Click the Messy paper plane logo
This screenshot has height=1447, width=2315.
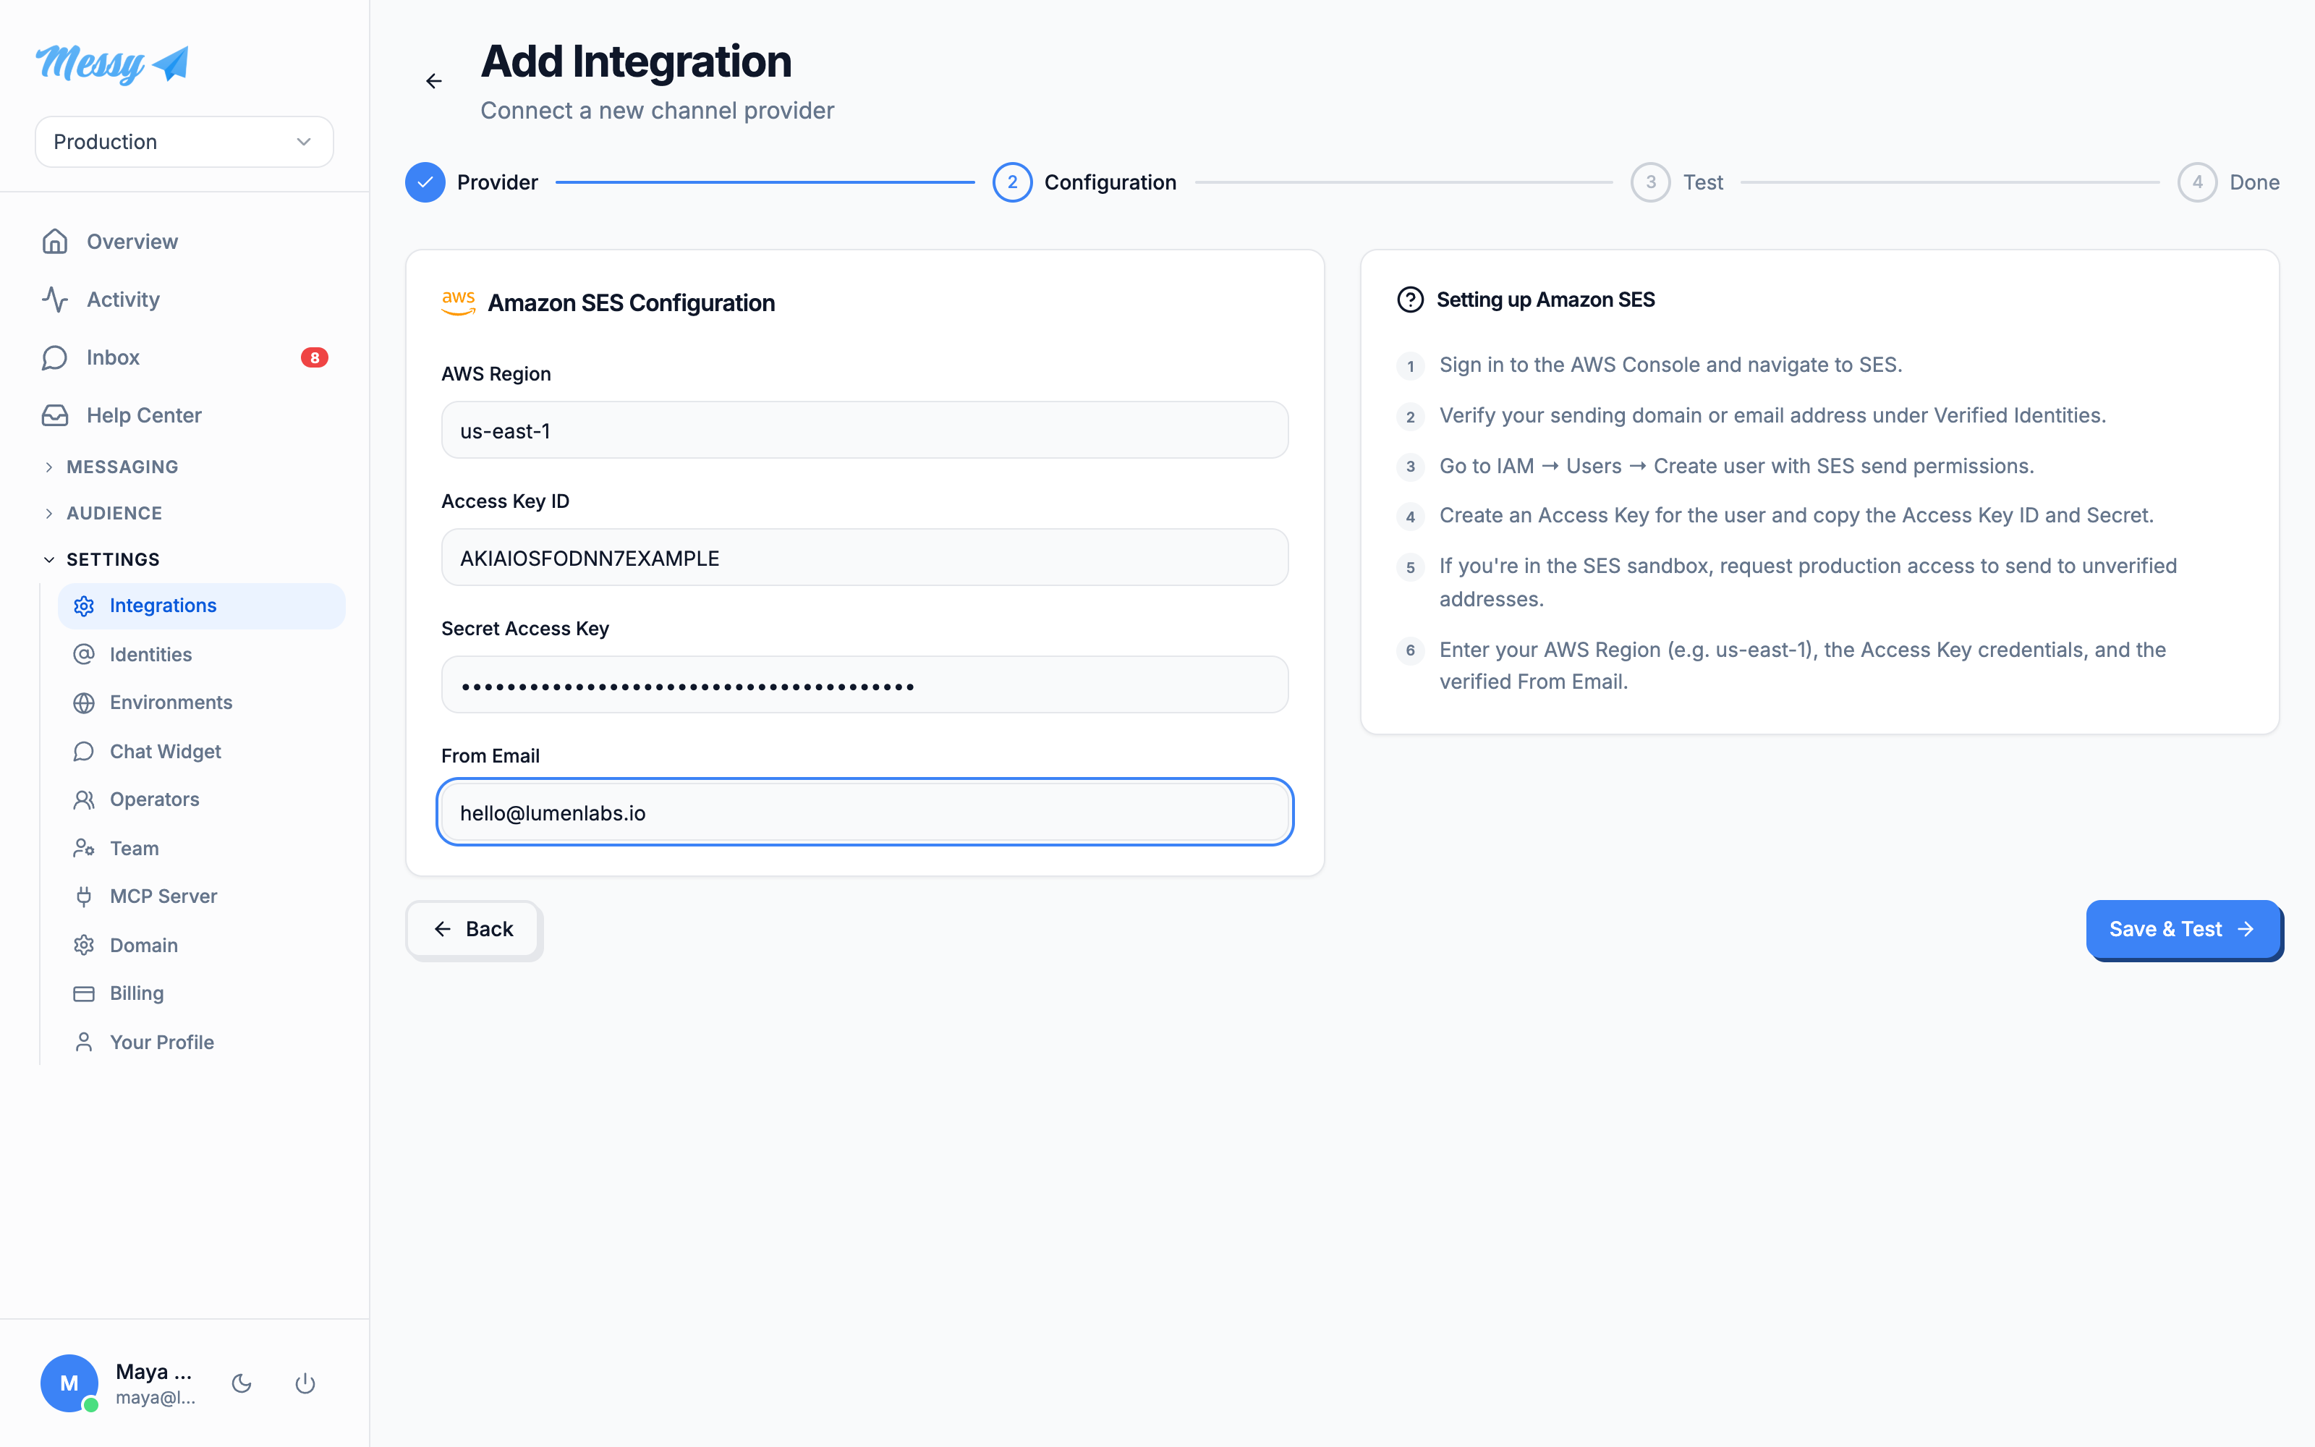tap(112, 63)
